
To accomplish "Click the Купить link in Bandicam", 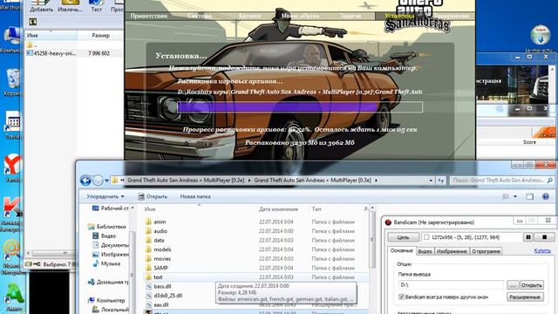I will click(x=542, y=251).
